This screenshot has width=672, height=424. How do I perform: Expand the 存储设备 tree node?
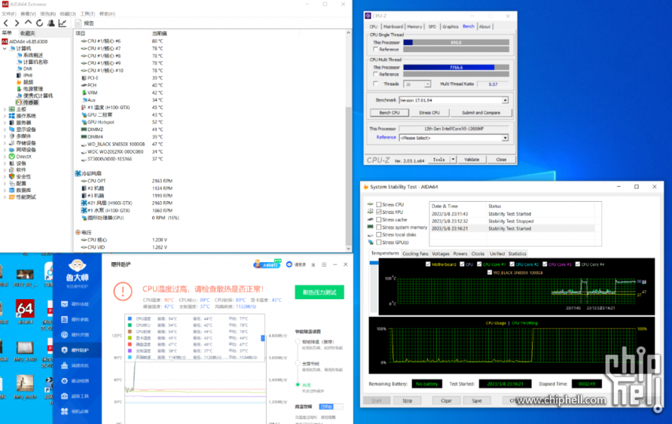(x=5, y=143)
